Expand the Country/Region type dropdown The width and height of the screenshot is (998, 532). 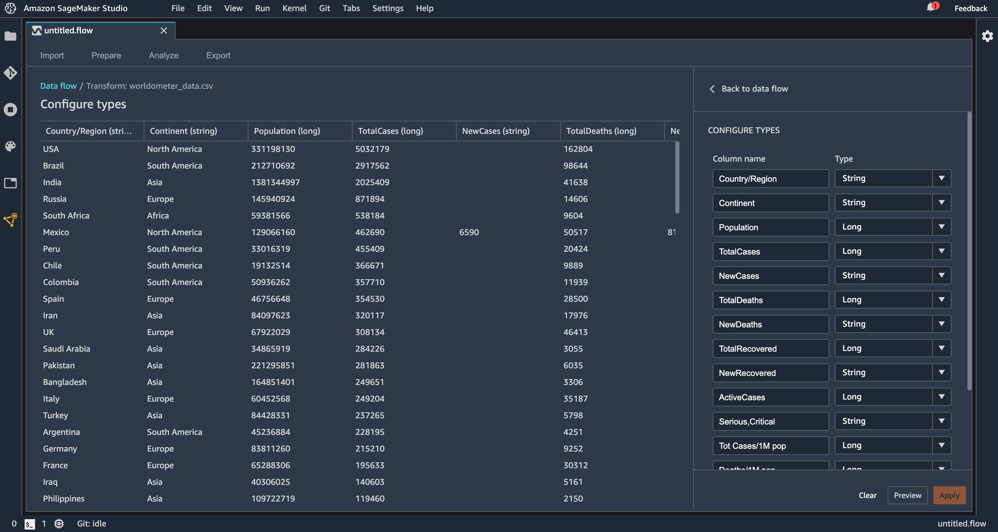coord(941,179)
